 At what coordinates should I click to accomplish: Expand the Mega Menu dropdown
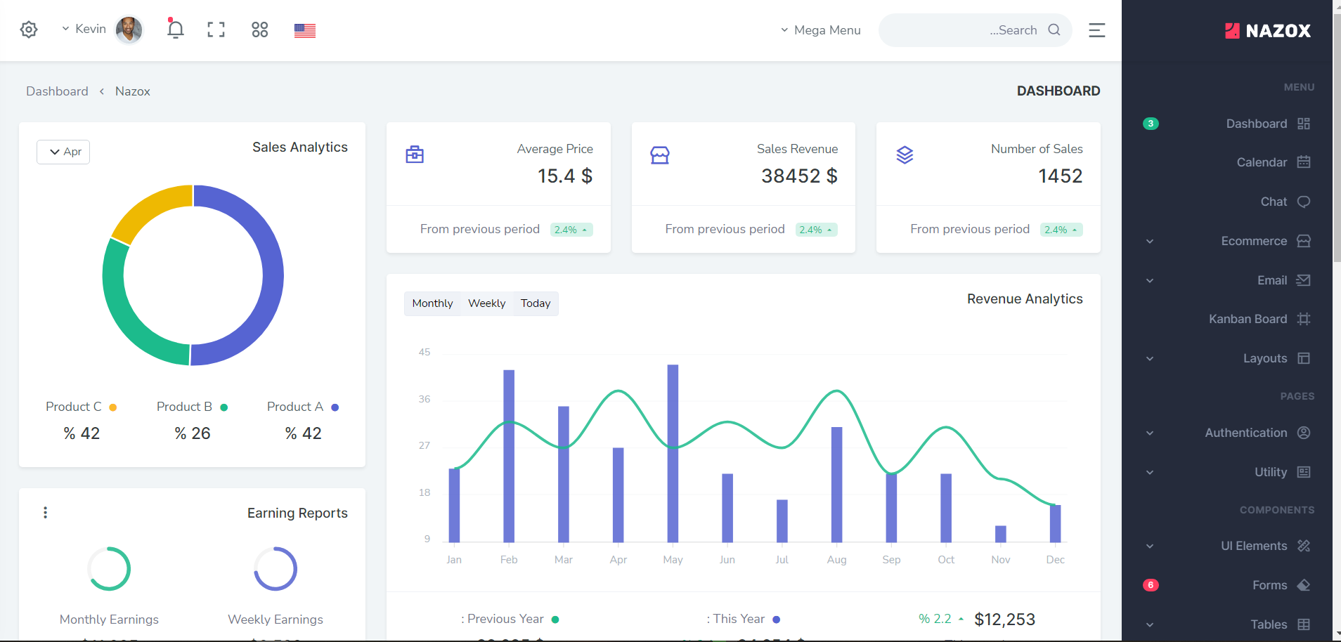820,30
